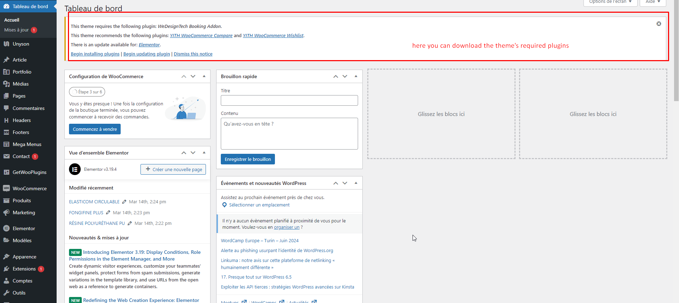This screenshot has height=303, width=679.
Task: Click the Pages sidebar icon
Action: point(6,96)
